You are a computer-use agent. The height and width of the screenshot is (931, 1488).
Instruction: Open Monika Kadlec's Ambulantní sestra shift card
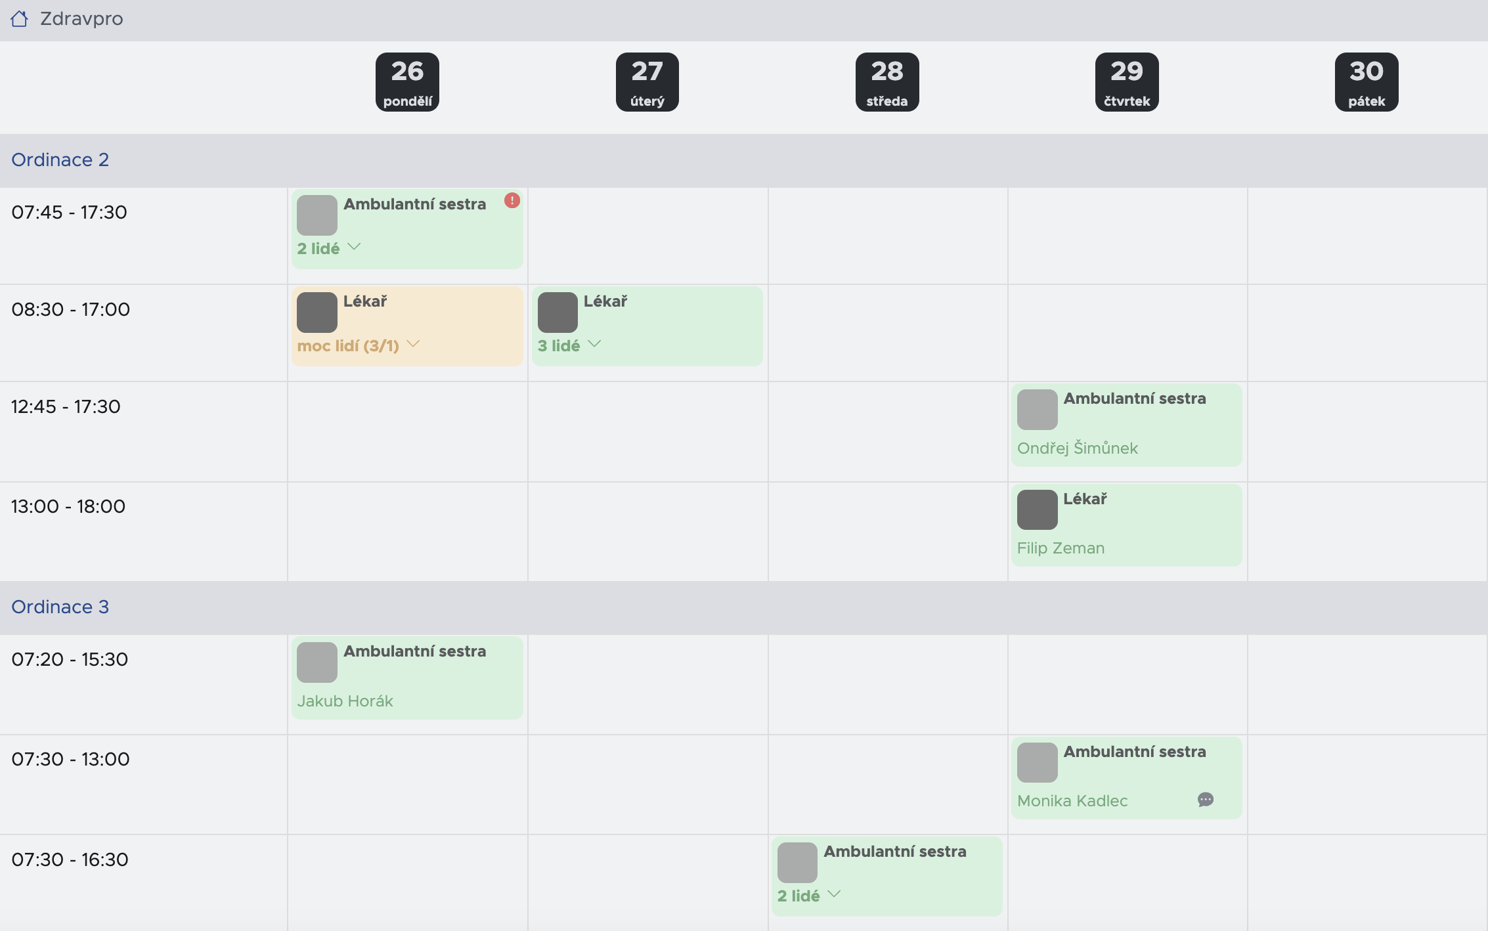[1127, 778]
